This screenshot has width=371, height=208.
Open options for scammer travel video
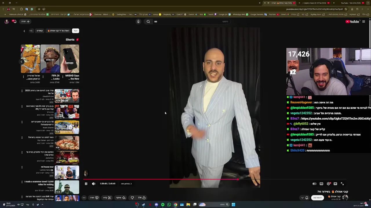coord(22,182)
